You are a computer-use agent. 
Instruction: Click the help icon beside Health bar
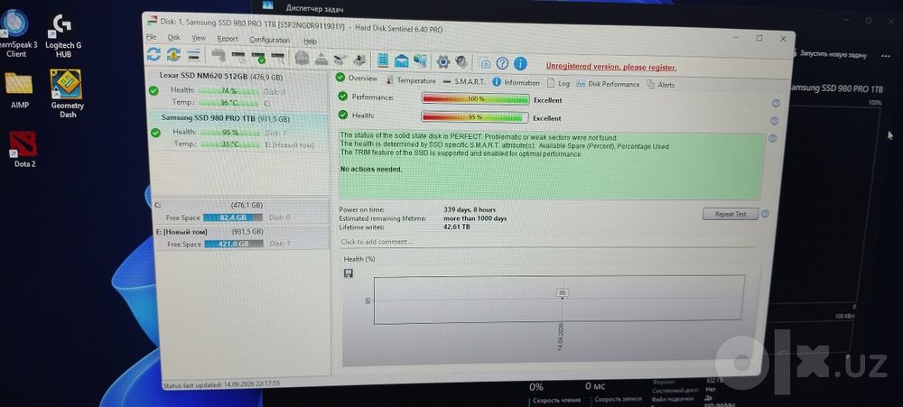(774, 121)
